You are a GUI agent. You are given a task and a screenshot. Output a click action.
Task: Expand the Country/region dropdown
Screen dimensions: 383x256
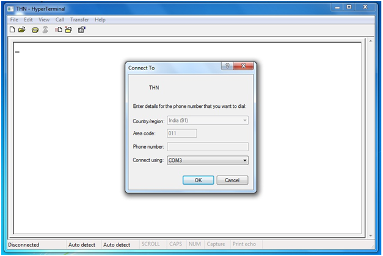click(x=244, y=121)
